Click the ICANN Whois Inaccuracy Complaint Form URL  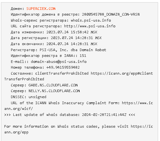tap(137, 103)
